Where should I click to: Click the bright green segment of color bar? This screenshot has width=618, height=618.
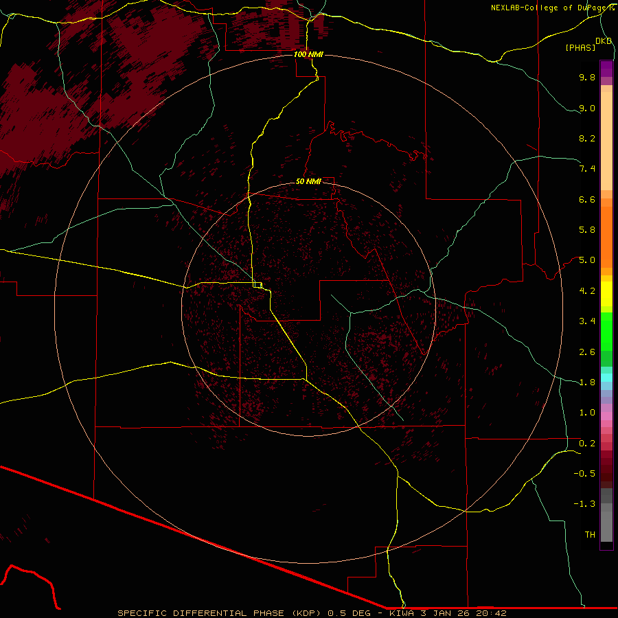coord(606,332)
